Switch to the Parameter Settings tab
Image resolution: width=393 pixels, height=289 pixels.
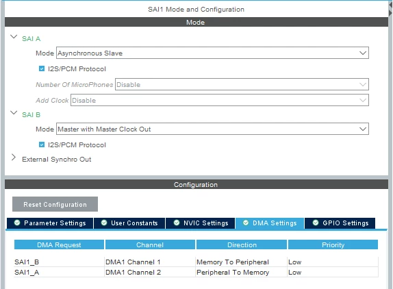click(x=50, y=223)
